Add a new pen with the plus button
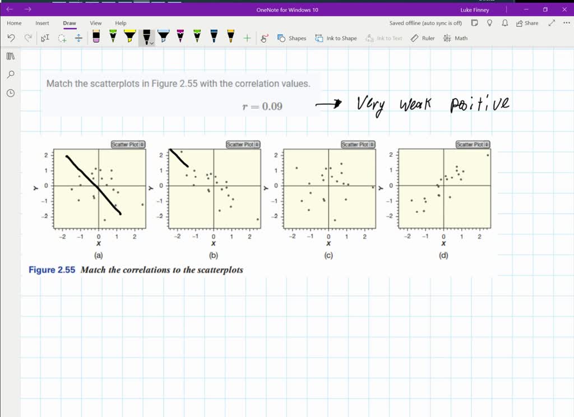Image resolution: width=574 pixels, height=417 pixels. point(246,38)
